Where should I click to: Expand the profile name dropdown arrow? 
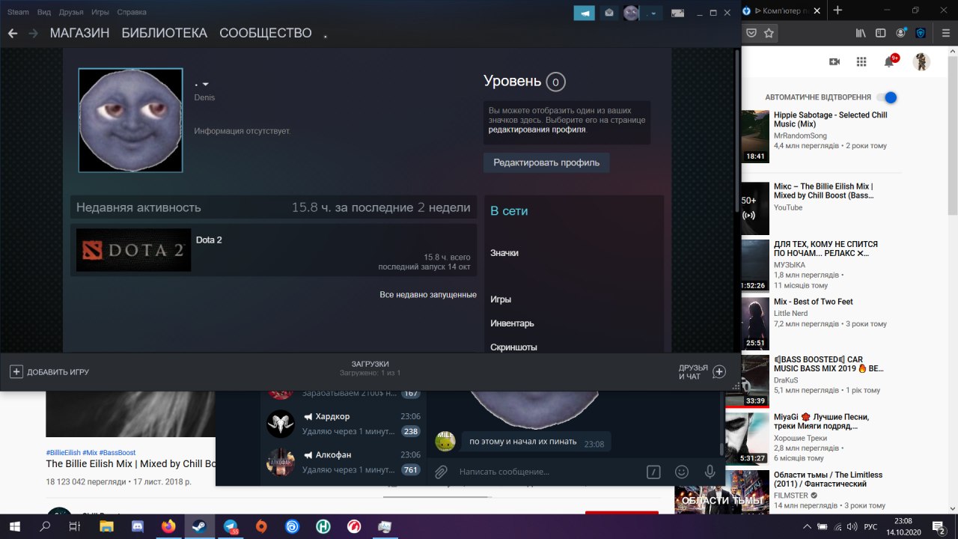pyautogui.click(x=206, y=84)
